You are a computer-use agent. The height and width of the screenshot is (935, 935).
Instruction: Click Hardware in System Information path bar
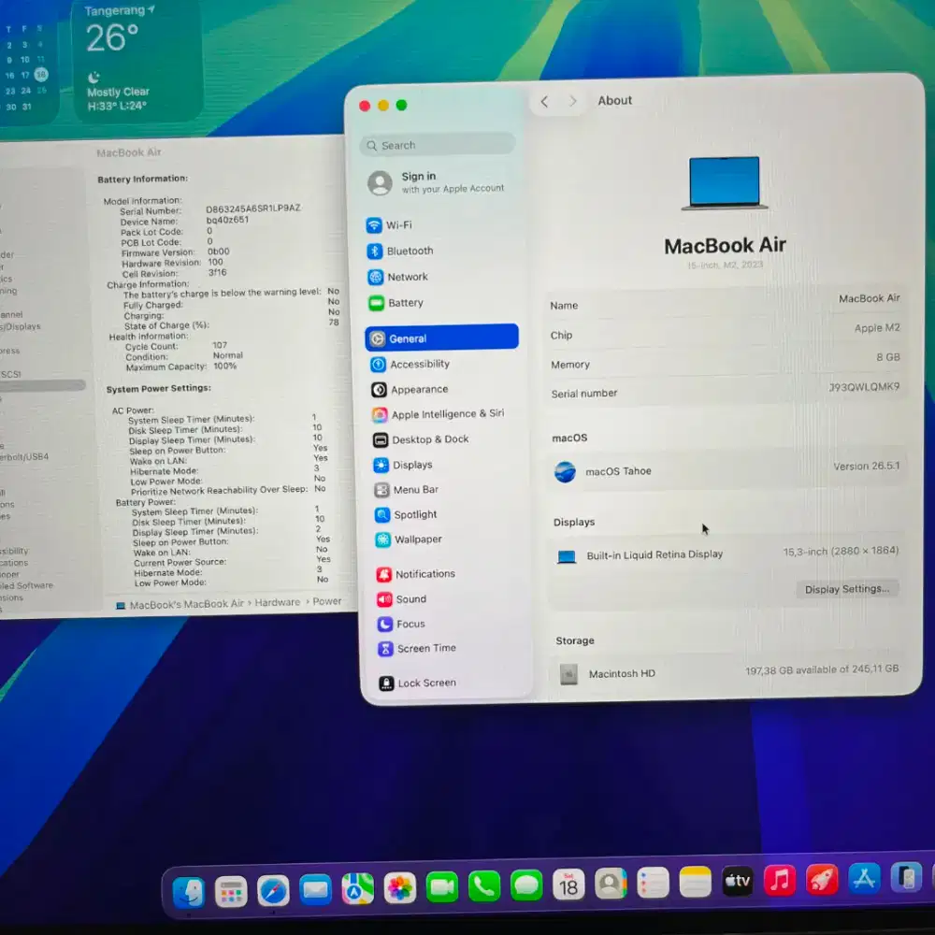tap(278, 602)
